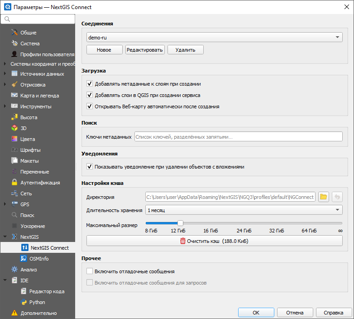Click the Максимальный размер slider handle
354x319 pixels.
point(180,223)
